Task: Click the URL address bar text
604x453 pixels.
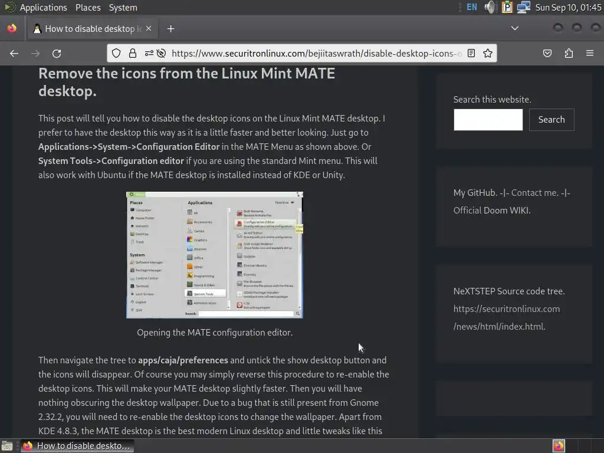Action: (x=317, y=53)
